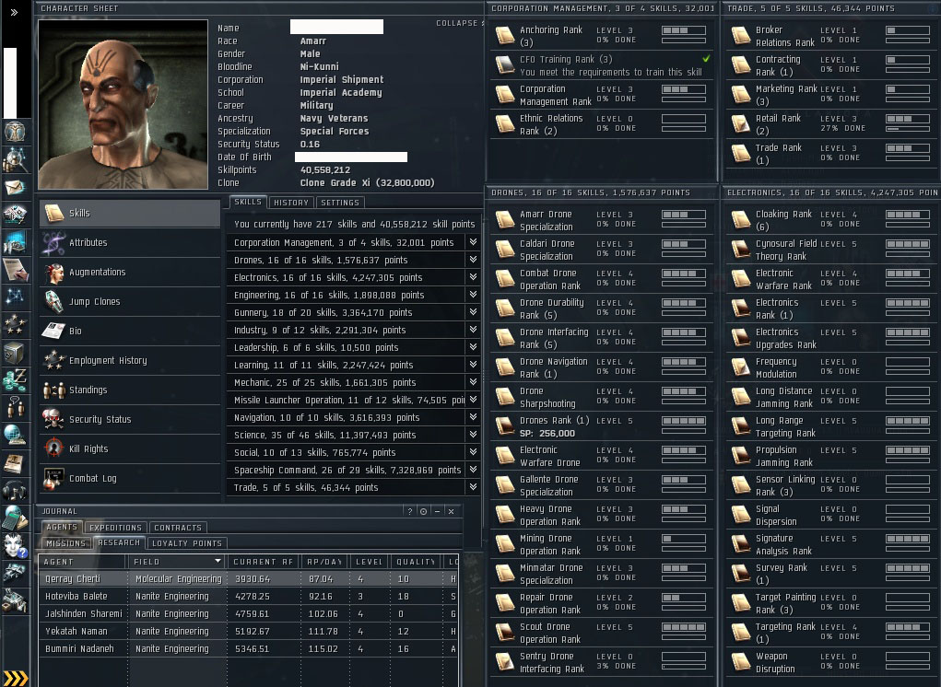This screenshot has height=687, width=941.
Task: Click the Weapon Disruption skill book icon
Action: [741, 662]
